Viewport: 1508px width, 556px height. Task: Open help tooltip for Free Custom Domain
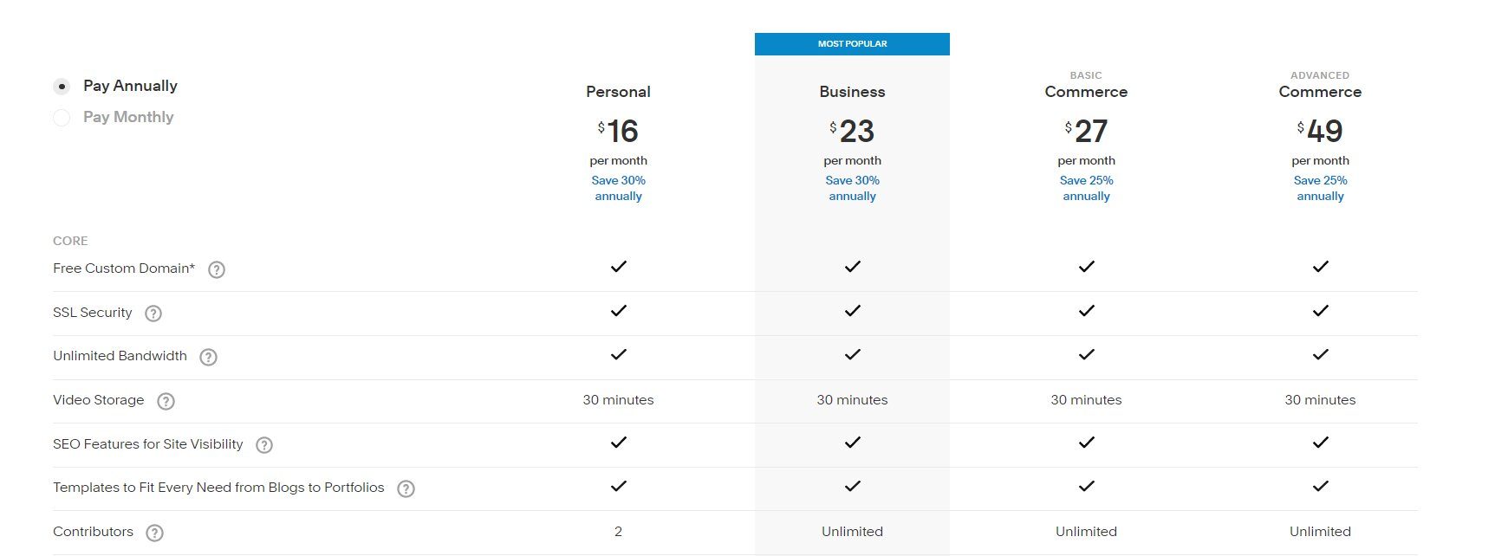coord(216,269)
